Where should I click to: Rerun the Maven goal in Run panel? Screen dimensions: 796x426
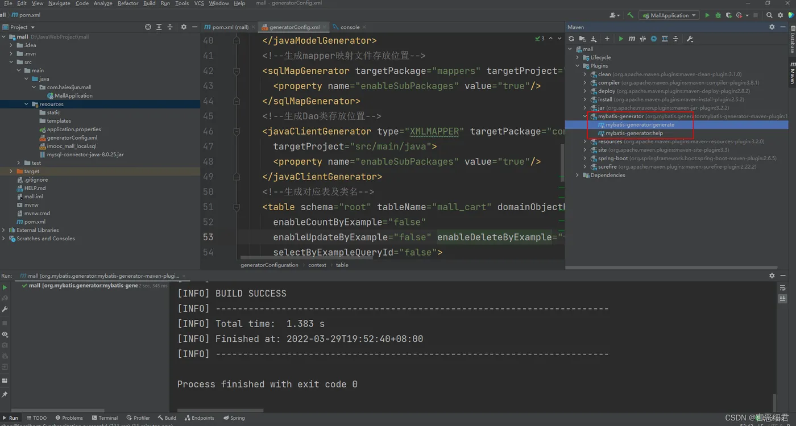[5, 287]
